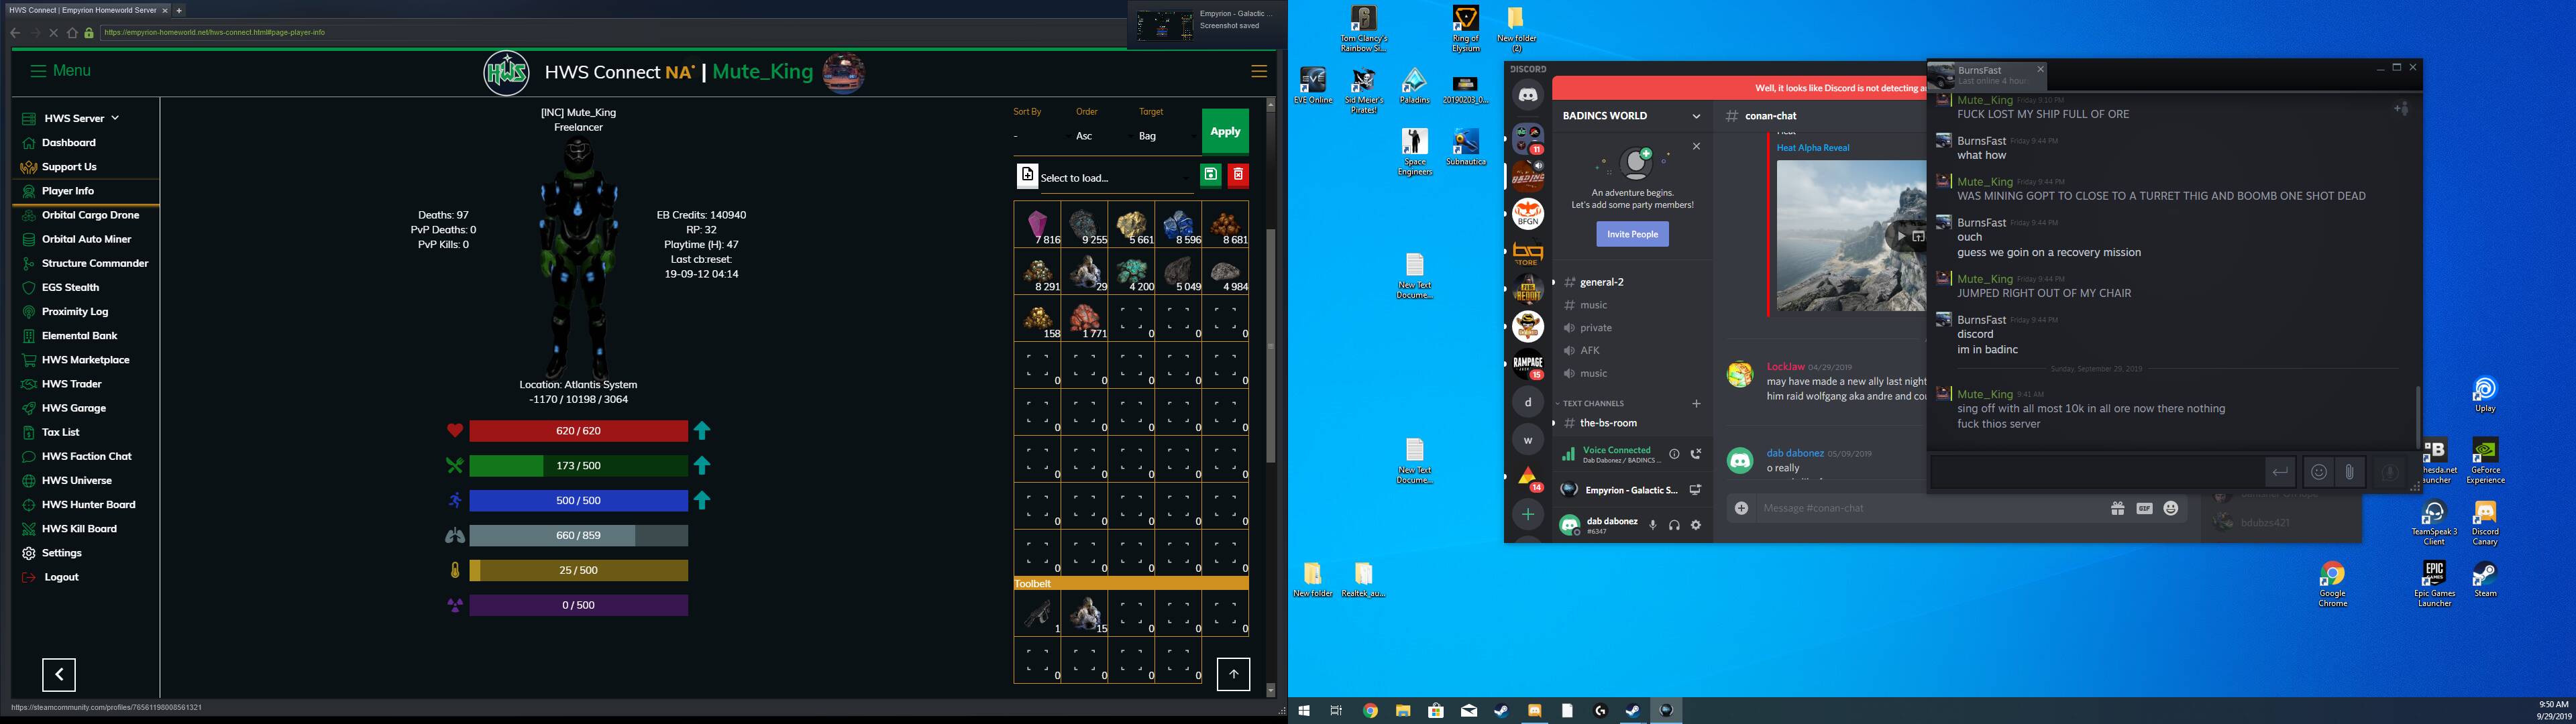Click the Steam chat send arrow button
The image size is (2576, 724).
[2279, 472]
